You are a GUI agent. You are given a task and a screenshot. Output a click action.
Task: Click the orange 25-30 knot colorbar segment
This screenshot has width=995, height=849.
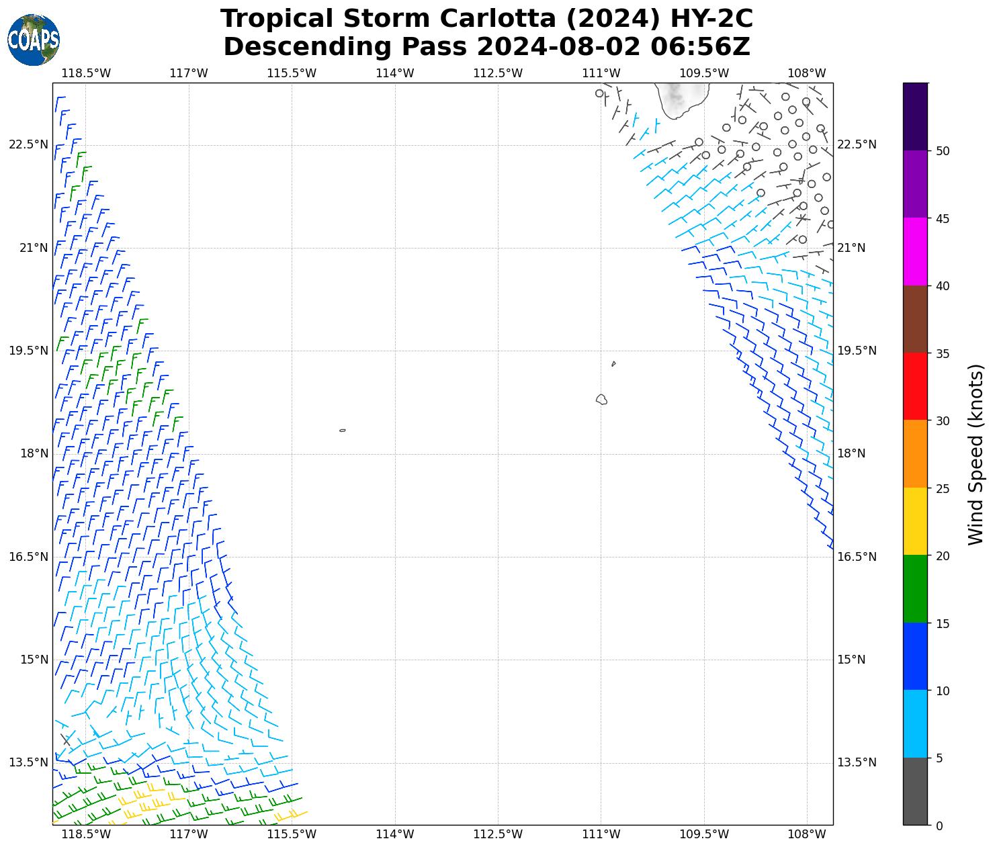pos(915,454)
